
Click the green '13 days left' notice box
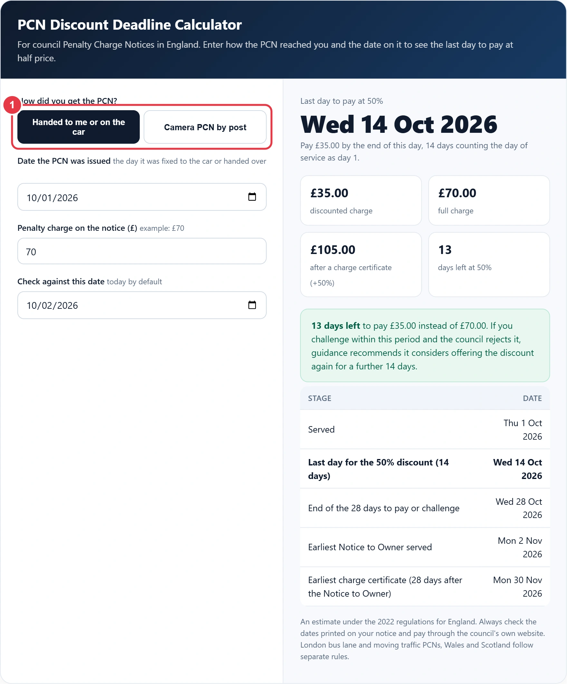click(x=425, y=346)
